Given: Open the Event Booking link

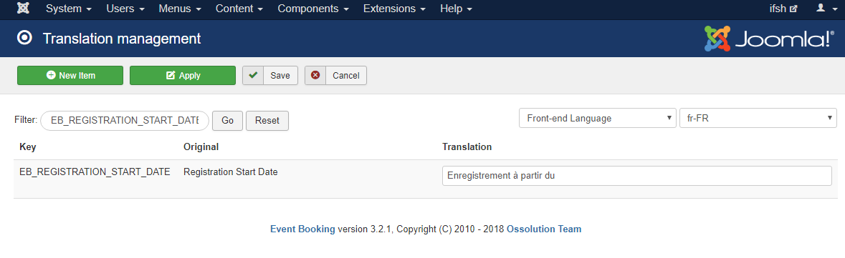Looking at the screenshot, I should coord(303,229).
